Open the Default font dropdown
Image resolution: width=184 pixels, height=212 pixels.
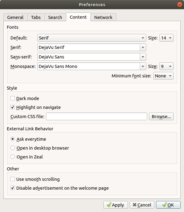pos(92,38)
